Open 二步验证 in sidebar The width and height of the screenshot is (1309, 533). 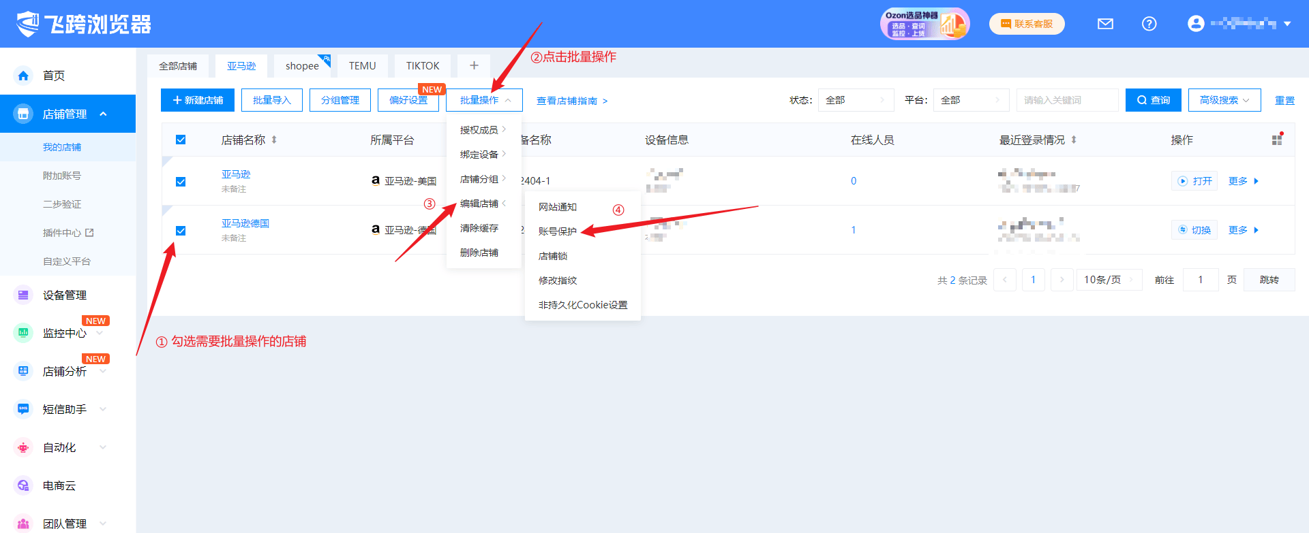[62, 204]
